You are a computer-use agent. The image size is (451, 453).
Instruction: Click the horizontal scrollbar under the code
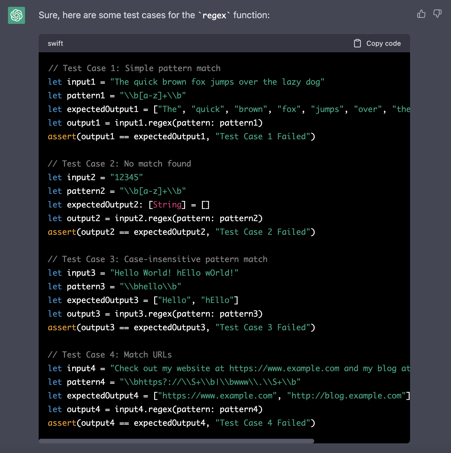pyautogui.click(x=176, y=441)
